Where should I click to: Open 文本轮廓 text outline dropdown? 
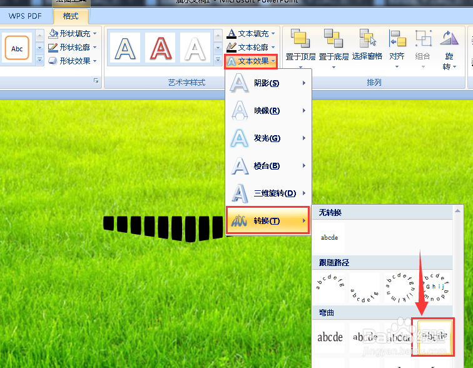pos(251,47)
